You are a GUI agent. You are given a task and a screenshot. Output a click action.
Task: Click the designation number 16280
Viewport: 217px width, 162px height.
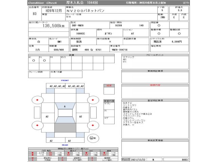(118, 26)
